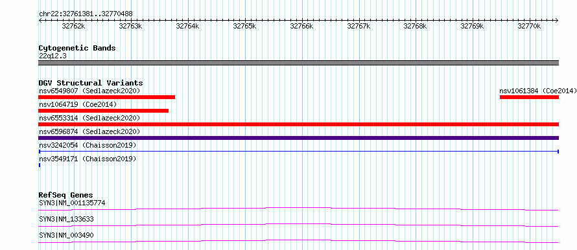This screenshot has height=250, width=577.
Task: Open variant label nsv3549171 (Chaisson2019)
Action: click(88, 159)
